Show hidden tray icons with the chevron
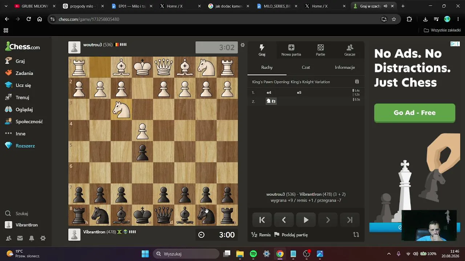 [389, 254]
